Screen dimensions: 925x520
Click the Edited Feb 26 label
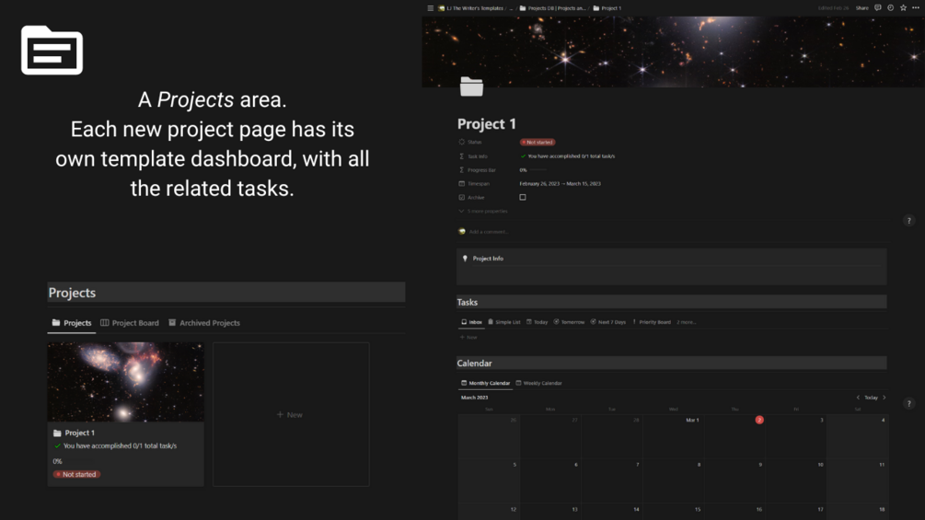833,8
